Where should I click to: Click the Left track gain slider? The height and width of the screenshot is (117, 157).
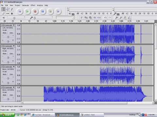coord(8,37)
